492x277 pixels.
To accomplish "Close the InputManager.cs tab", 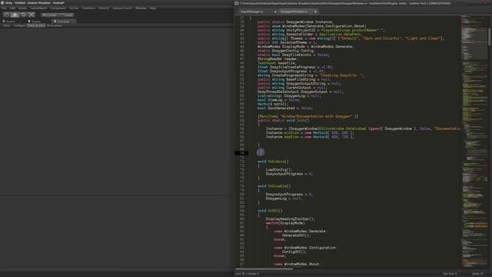I will (275, 12).
